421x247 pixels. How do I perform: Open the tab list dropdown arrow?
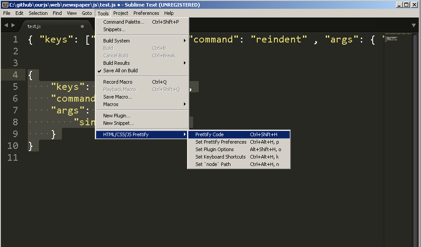tap(414, 25)
